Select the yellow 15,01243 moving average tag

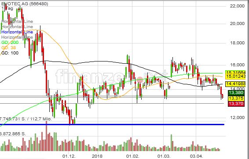[235, 76]
